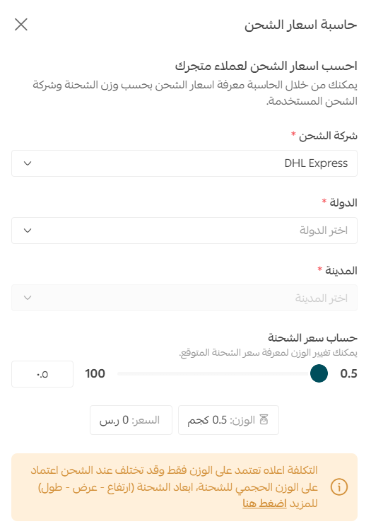
Task: Expand the shipping company chevron arrow
Action: tap(28, 163)
